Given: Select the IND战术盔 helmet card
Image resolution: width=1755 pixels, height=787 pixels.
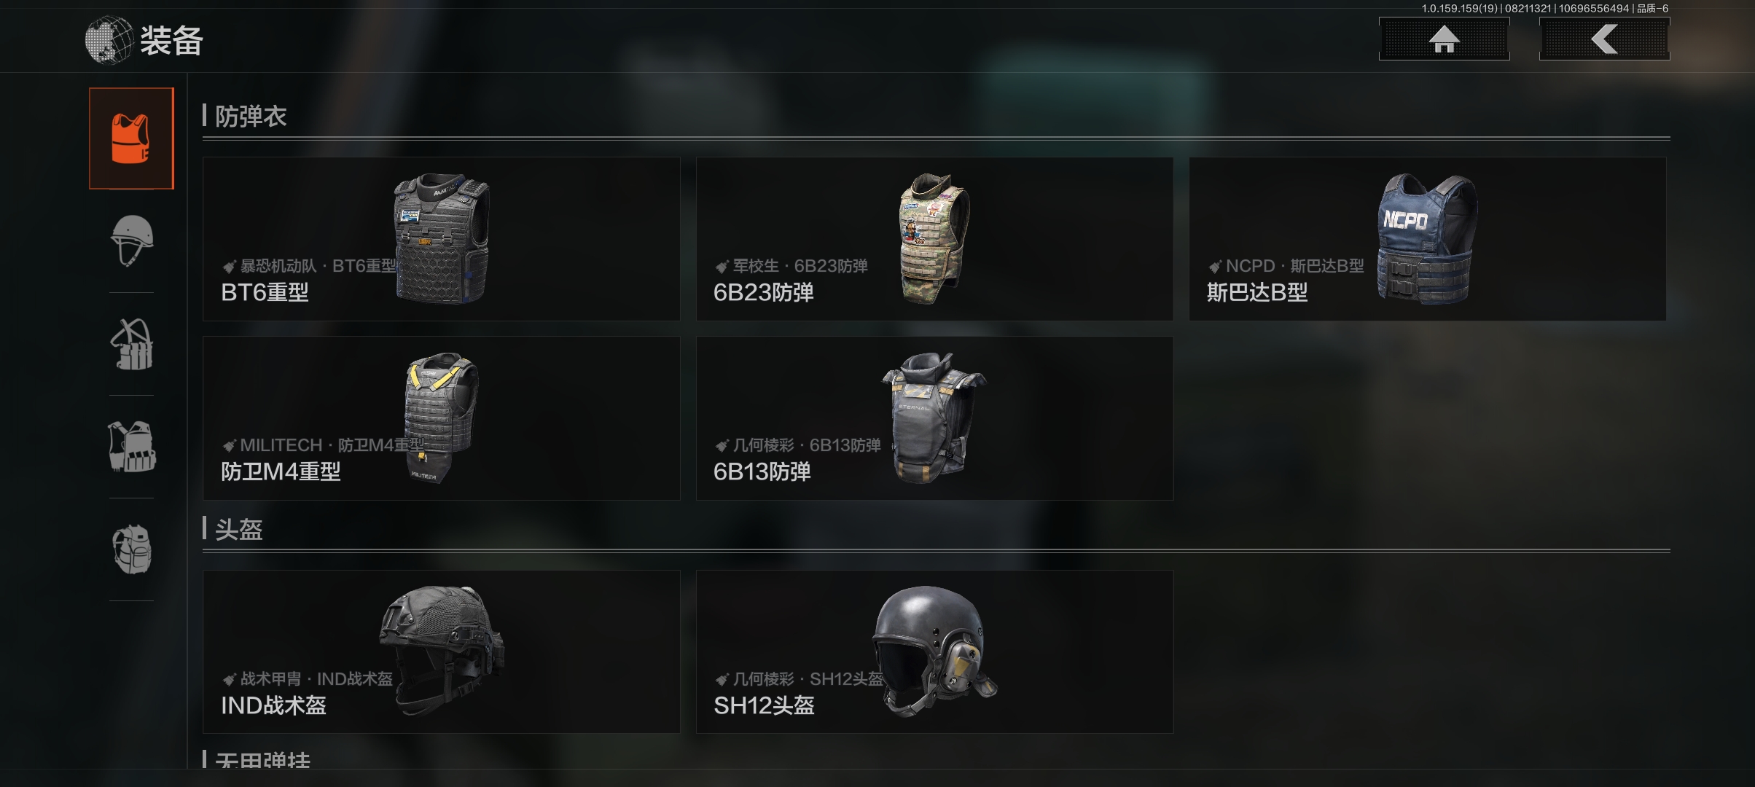Looking at the screenshot, I should [x=441, y=651].
